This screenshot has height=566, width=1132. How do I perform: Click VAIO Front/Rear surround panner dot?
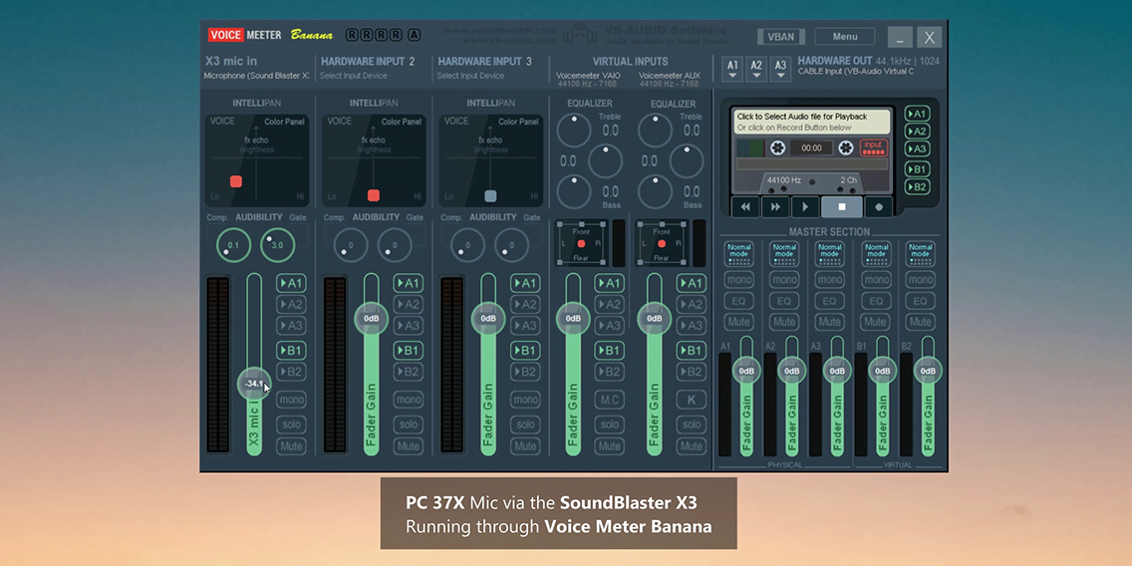[x=581, y=244]
